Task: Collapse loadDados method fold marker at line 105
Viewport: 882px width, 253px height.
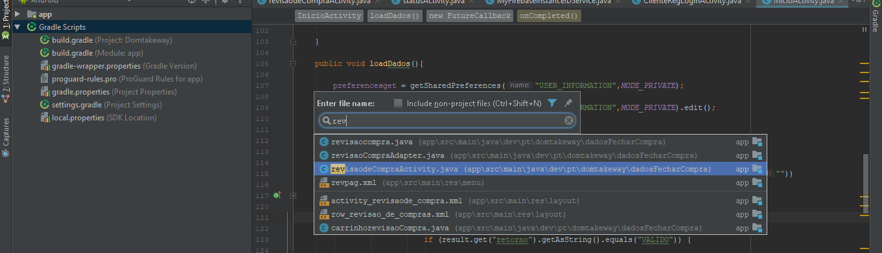Action: click(294, 63)
